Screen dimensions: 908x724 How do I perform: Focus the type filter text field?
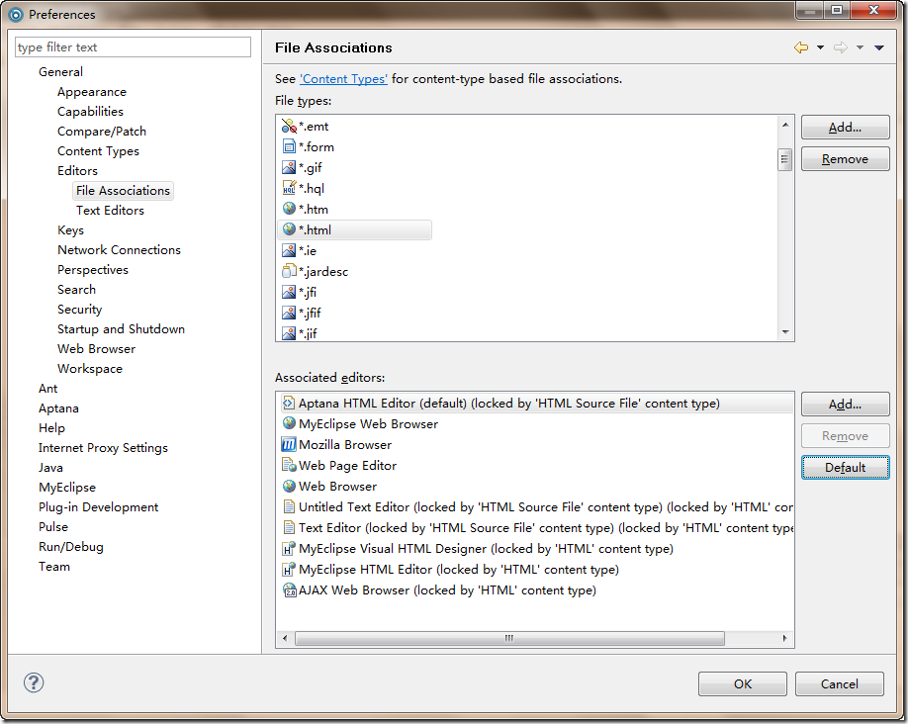(133, 46)
